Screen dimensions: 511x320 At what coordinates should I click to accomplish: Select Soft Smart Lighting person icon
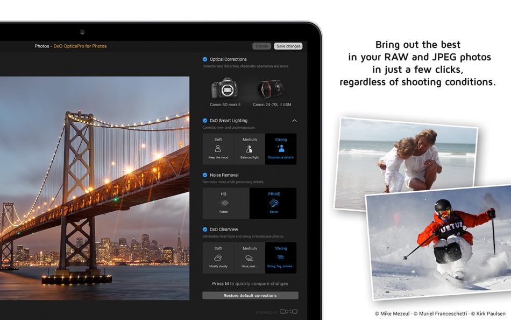click(x=218, y=149)
